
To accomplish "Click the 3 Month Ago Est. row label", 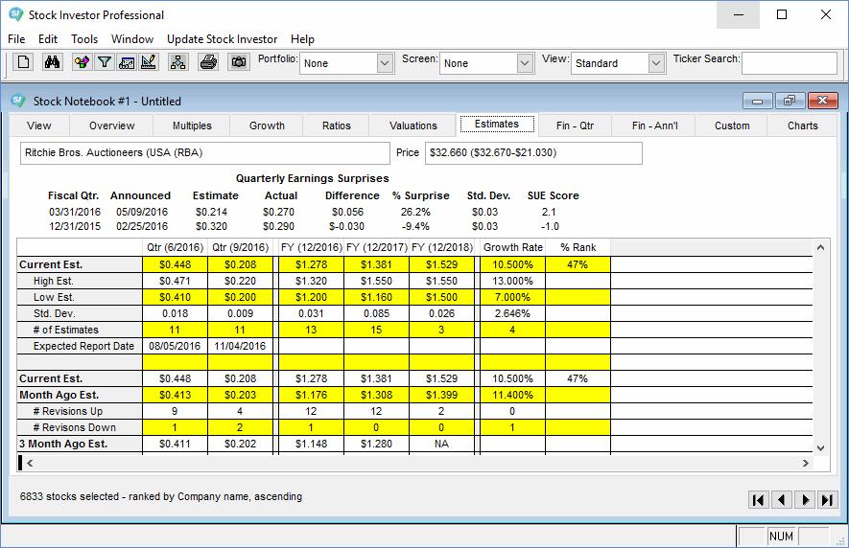I will coord(80,444).
